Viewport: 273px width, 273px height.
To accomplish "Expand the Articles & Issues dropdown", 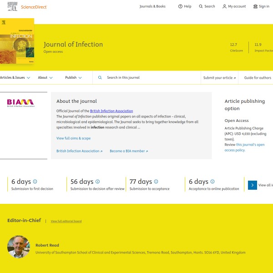I will [15, 78].
